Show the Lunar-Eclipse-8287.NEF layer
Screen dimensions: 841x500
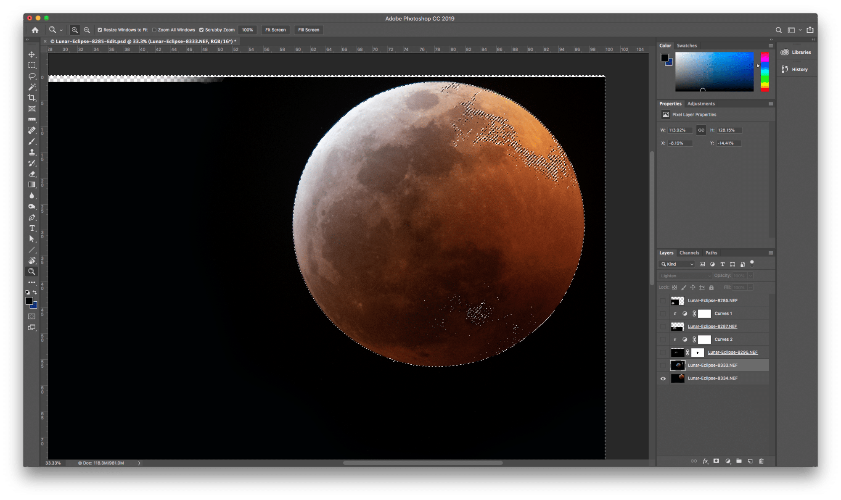click(x=663, y=326)
